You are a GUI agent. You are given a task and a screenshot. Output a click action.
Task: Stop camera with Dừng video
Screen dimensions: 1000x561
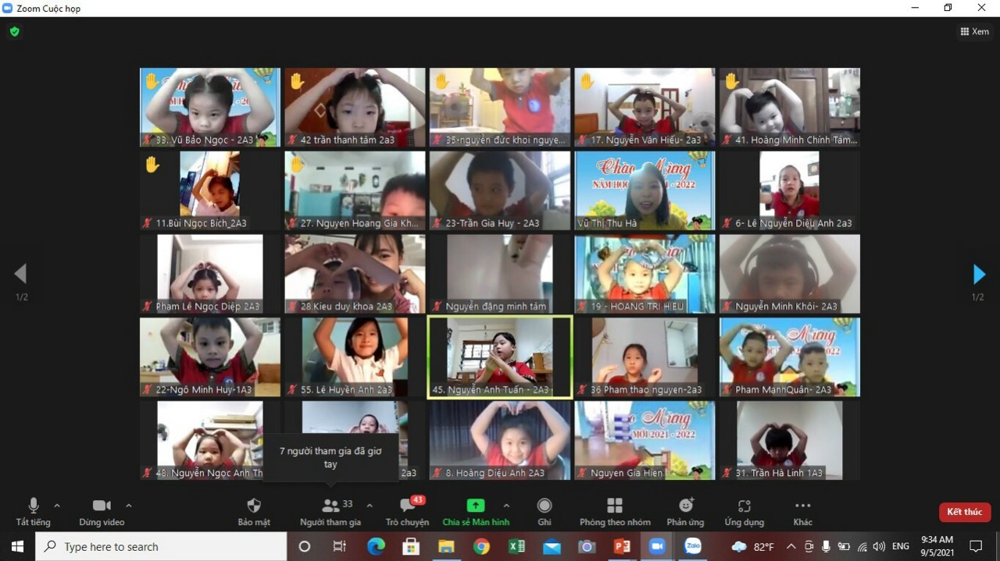click(x=102, y=506)
